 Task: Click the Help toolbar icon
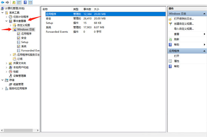(x=25, y=2)
